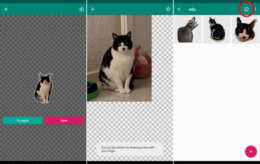Image resolution: width=260 pixels, height=164 pixels.
Task: Tap the Try again button
Action: click(x=23, y=120)
